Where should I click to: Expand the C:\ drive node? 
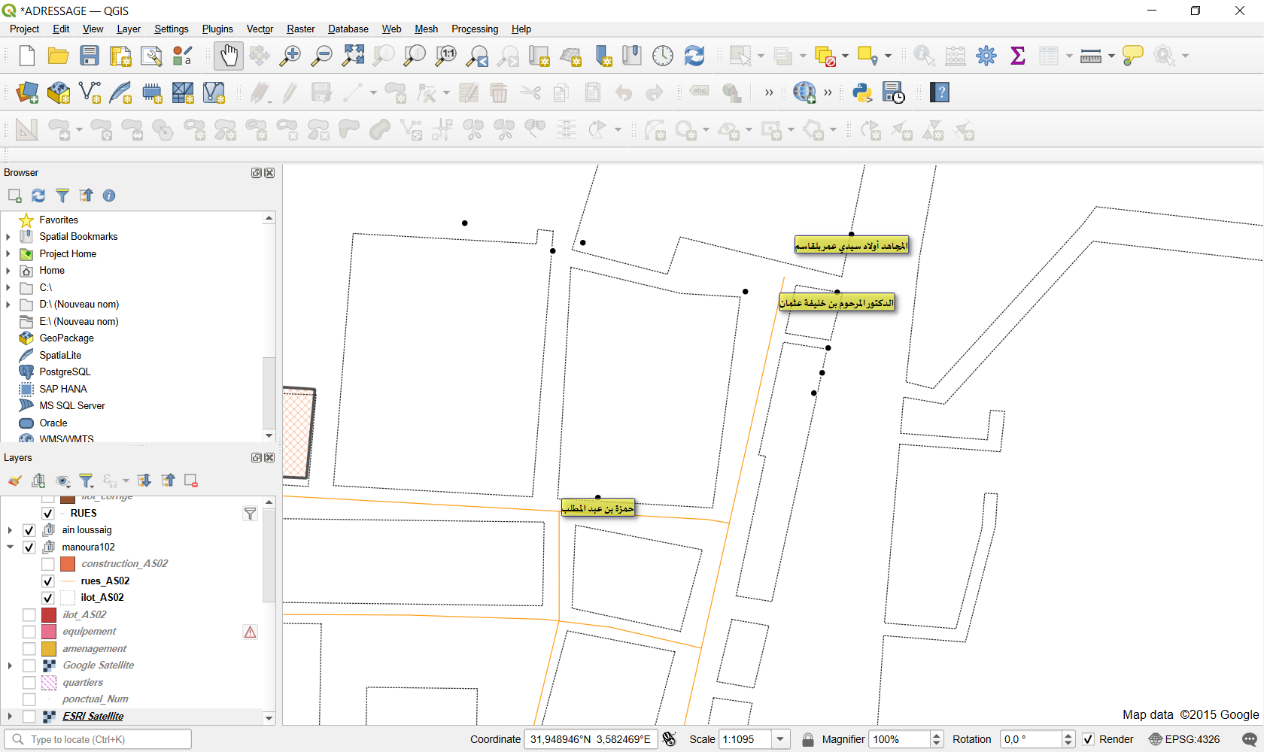click(8, 288)
